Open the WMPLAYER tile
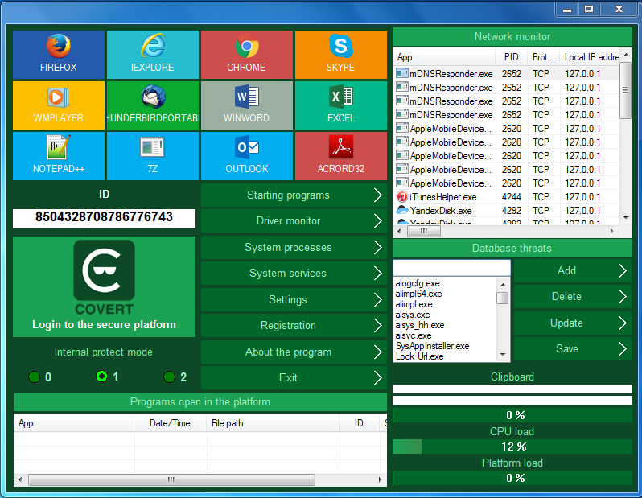Viewport: 642px width, 498px height. [59, 105]
